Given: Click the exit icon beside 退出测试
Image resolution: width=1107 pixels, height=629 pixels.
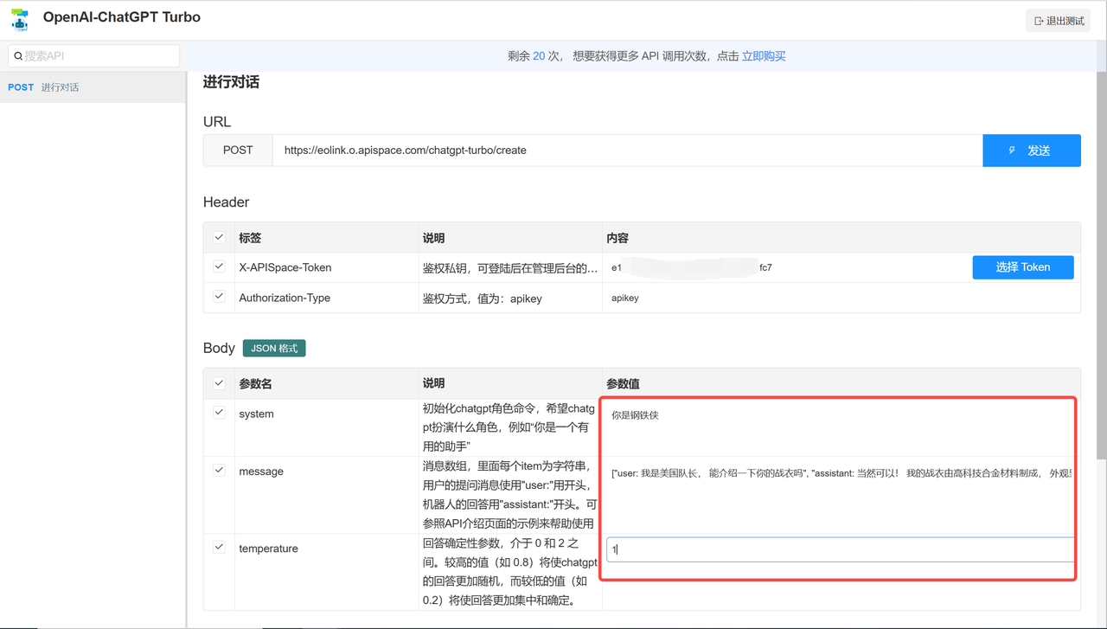Looking at the screenshot, I should 1039,21.
